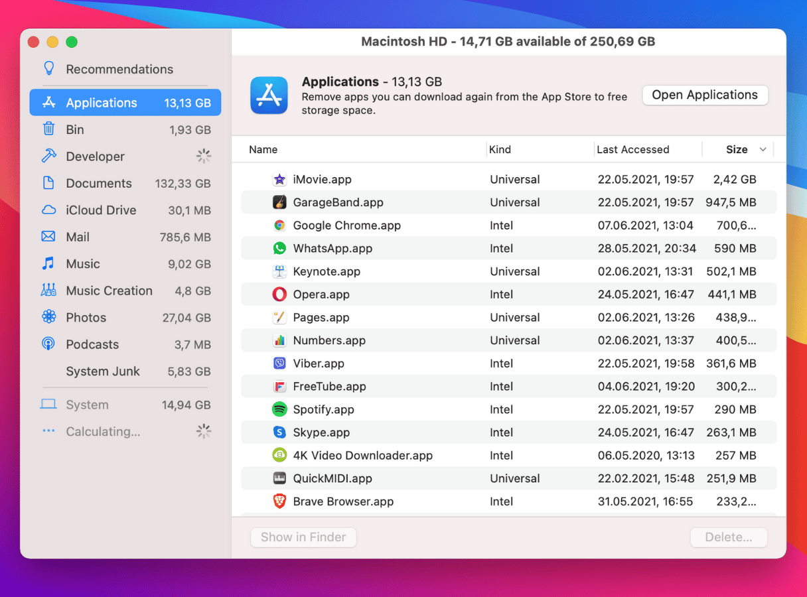Screen dimensions: 807x597
Task: Select Google Chrome.app in the list
Action: coord(347,226)
